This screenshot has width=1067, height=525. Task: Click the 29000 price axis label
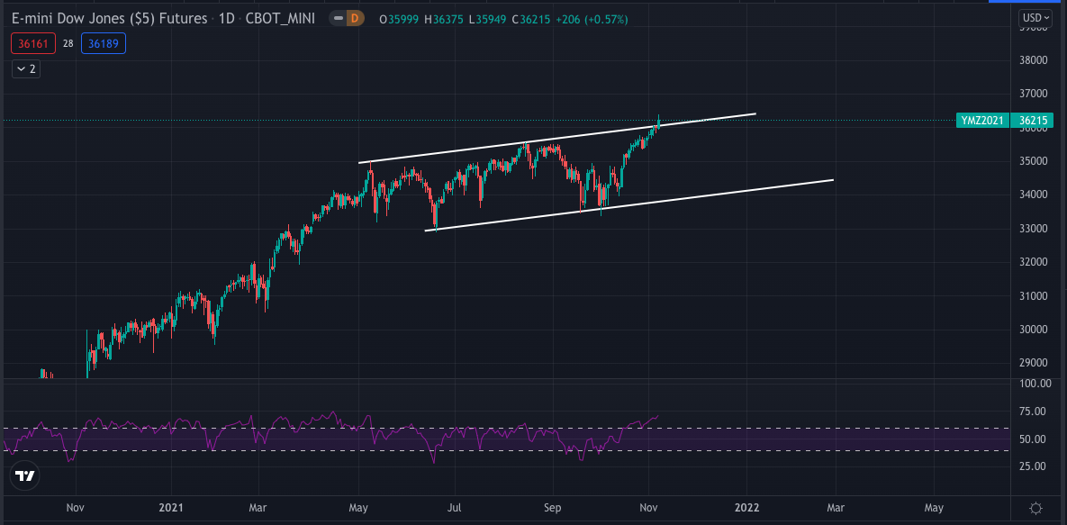point(1032,363)
